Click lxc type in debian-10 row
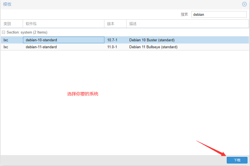The width and height of the screenshot is (250, 166). [x=6, y=40]
